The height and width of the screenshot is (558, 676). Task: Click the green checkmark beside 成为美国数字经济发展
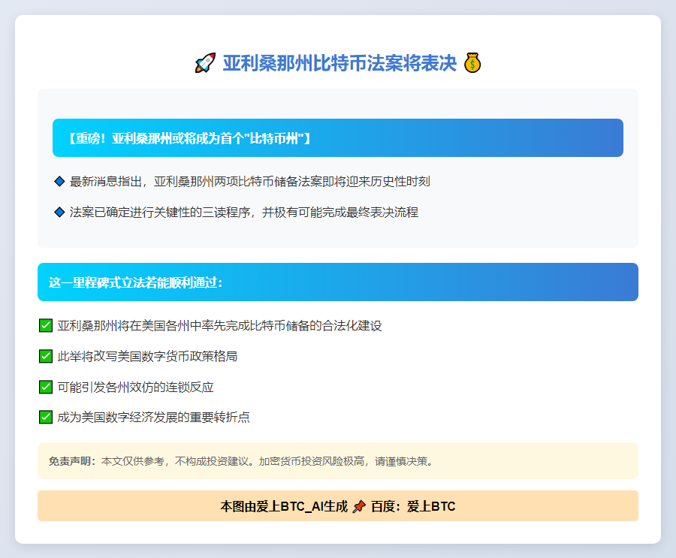click(46, 417)
